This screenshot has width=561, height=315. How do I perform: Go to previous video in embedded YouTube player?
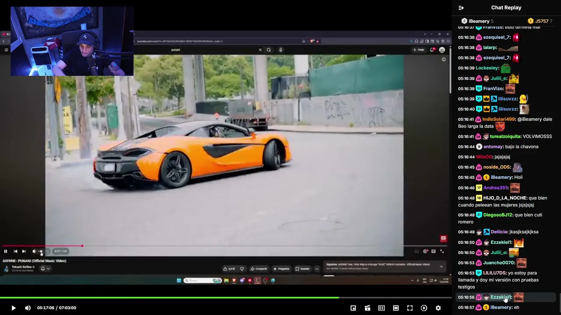(15, 251)
